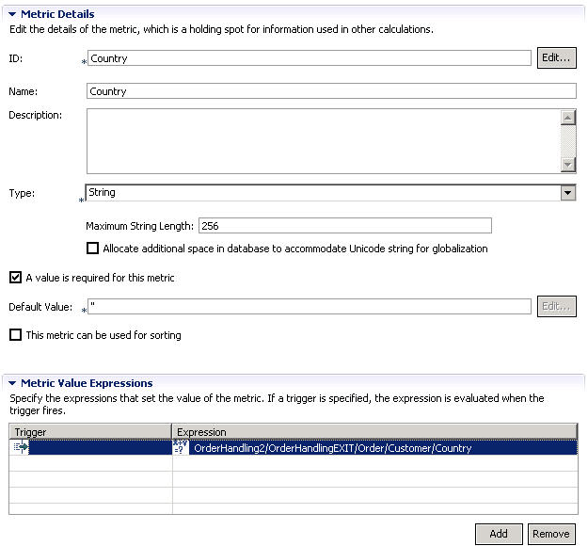This screenshot has width=588, height=546.
Task: Click the Description scroll down arrow
Action: pyautogui.click(x=567, y=164)
